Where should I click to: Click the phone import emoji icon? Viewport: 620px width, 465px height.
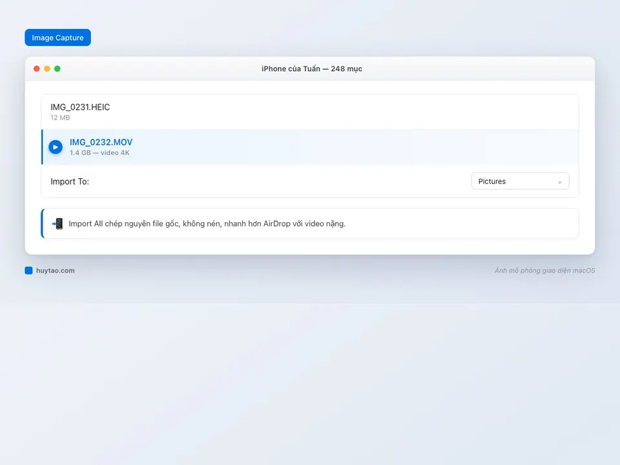57,223
